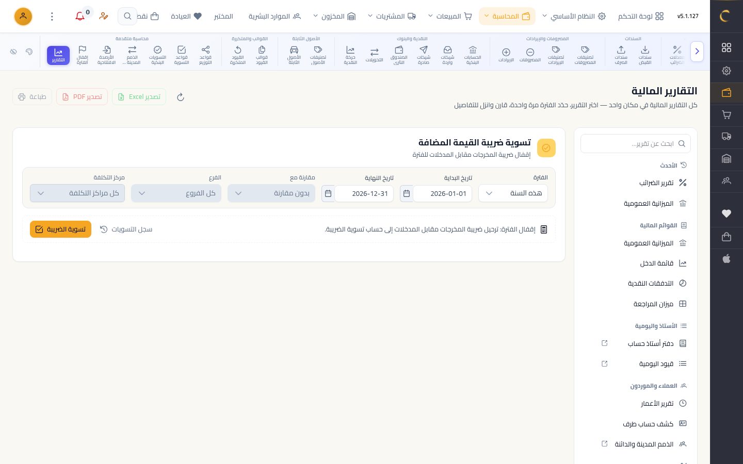
Task: Expand the النظام الأساسي top menu
Action: pos(573,16)
